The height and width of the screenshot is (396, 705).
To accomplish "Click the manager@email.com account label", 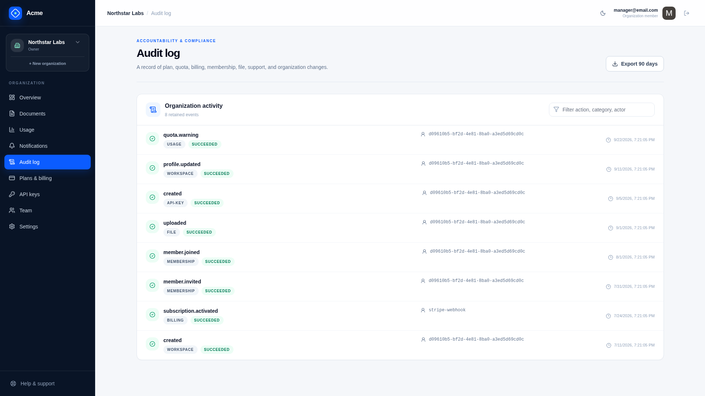I will tap(636, 10).
